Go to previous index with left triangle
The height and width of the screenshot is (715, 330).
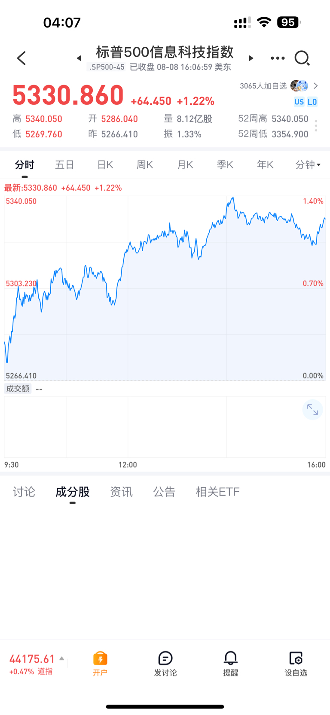(x=79, y=58)
